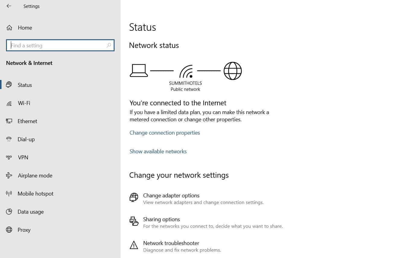The image size is (410, 258).
Task: Open Proxy settings via its globe icon
Action: point(9,230)
